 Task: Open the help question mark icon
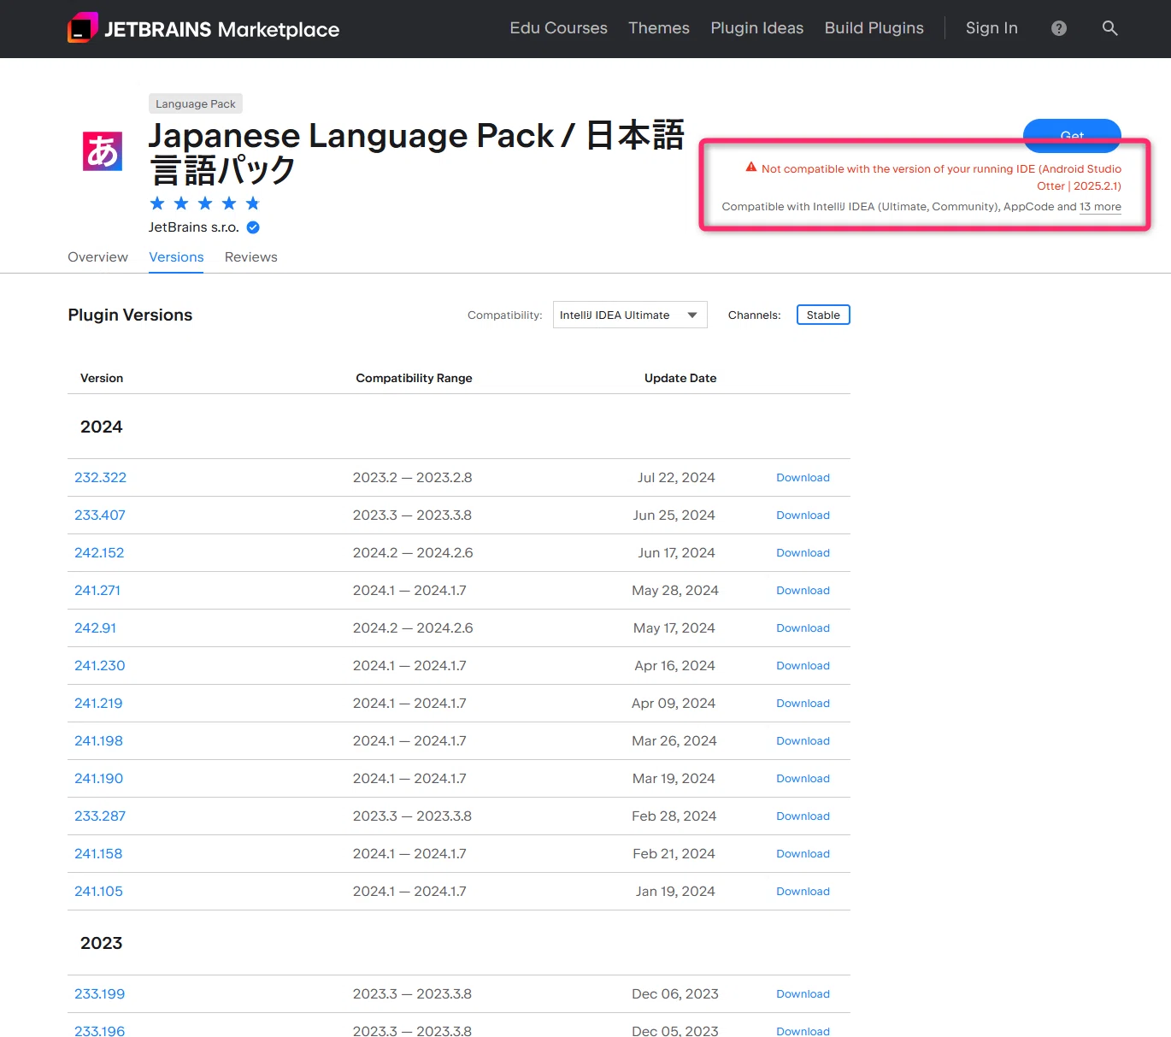(1059, 28)
